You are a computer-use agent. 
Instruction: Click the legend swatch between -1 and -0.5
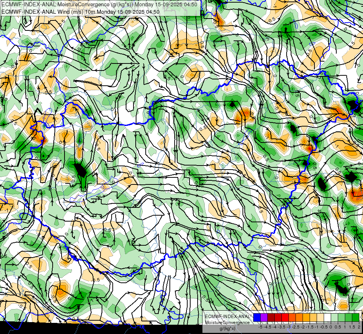click(320, 318)
